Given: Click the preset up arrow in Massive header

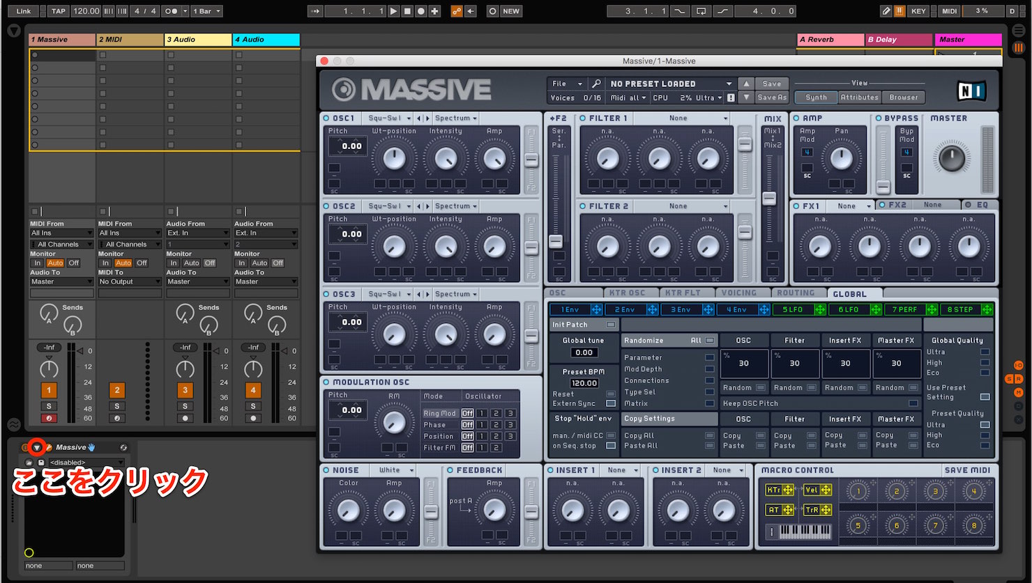Looking at the screenshot, I should [745, 84].
